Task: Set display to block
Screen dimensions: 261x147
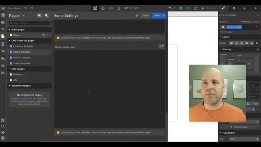Action: coord(231,43)
